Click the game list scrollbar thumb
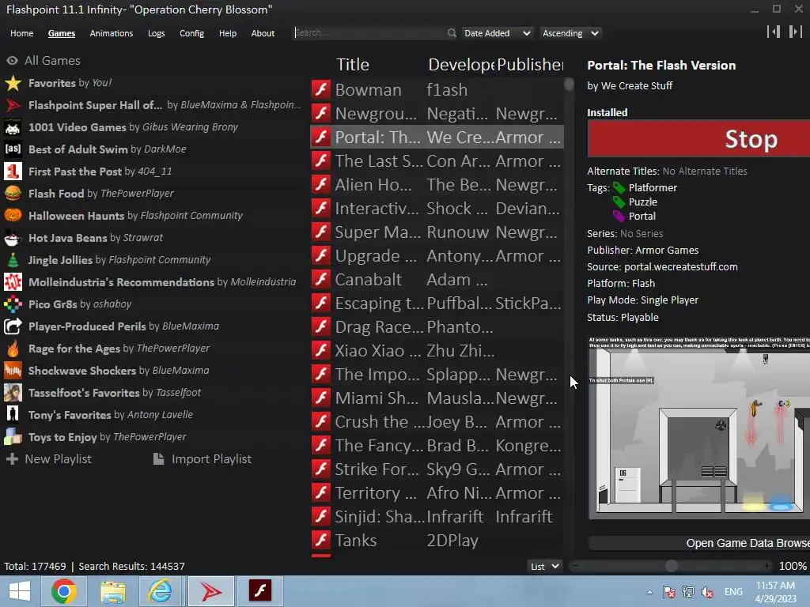The height and width of the screenshot is (607, 810). (569, 85)
